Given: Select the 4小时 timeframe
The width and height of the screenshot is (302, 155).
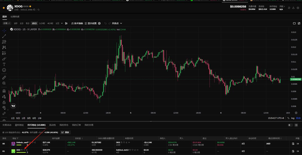Looking at the screenshot, I should click(50, 23).
